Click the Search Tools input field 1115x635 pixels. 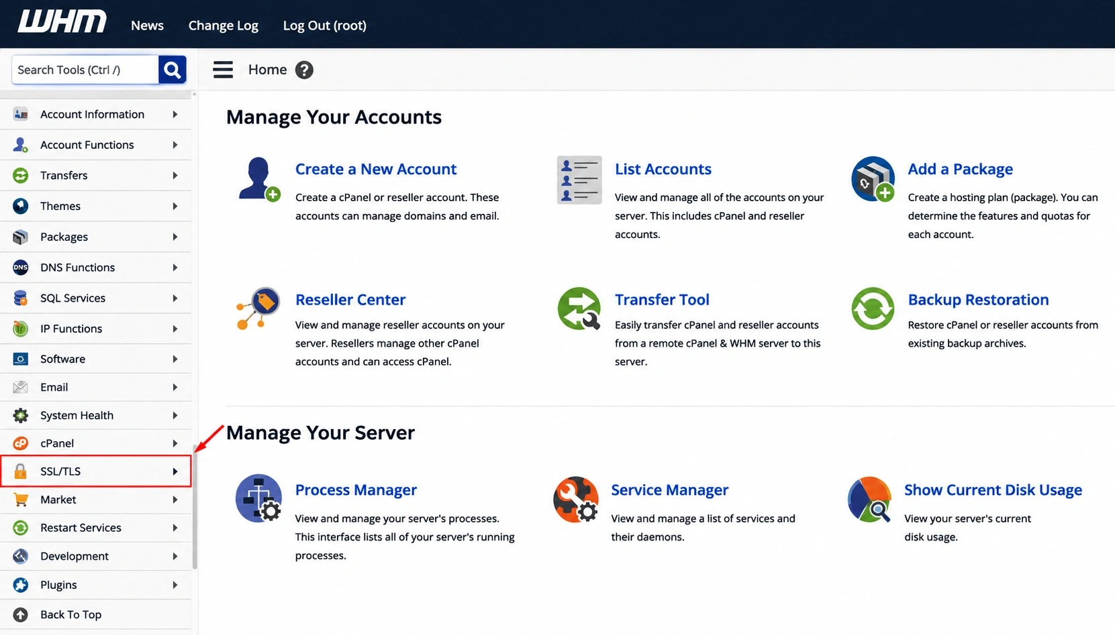(x=85, y=70)
